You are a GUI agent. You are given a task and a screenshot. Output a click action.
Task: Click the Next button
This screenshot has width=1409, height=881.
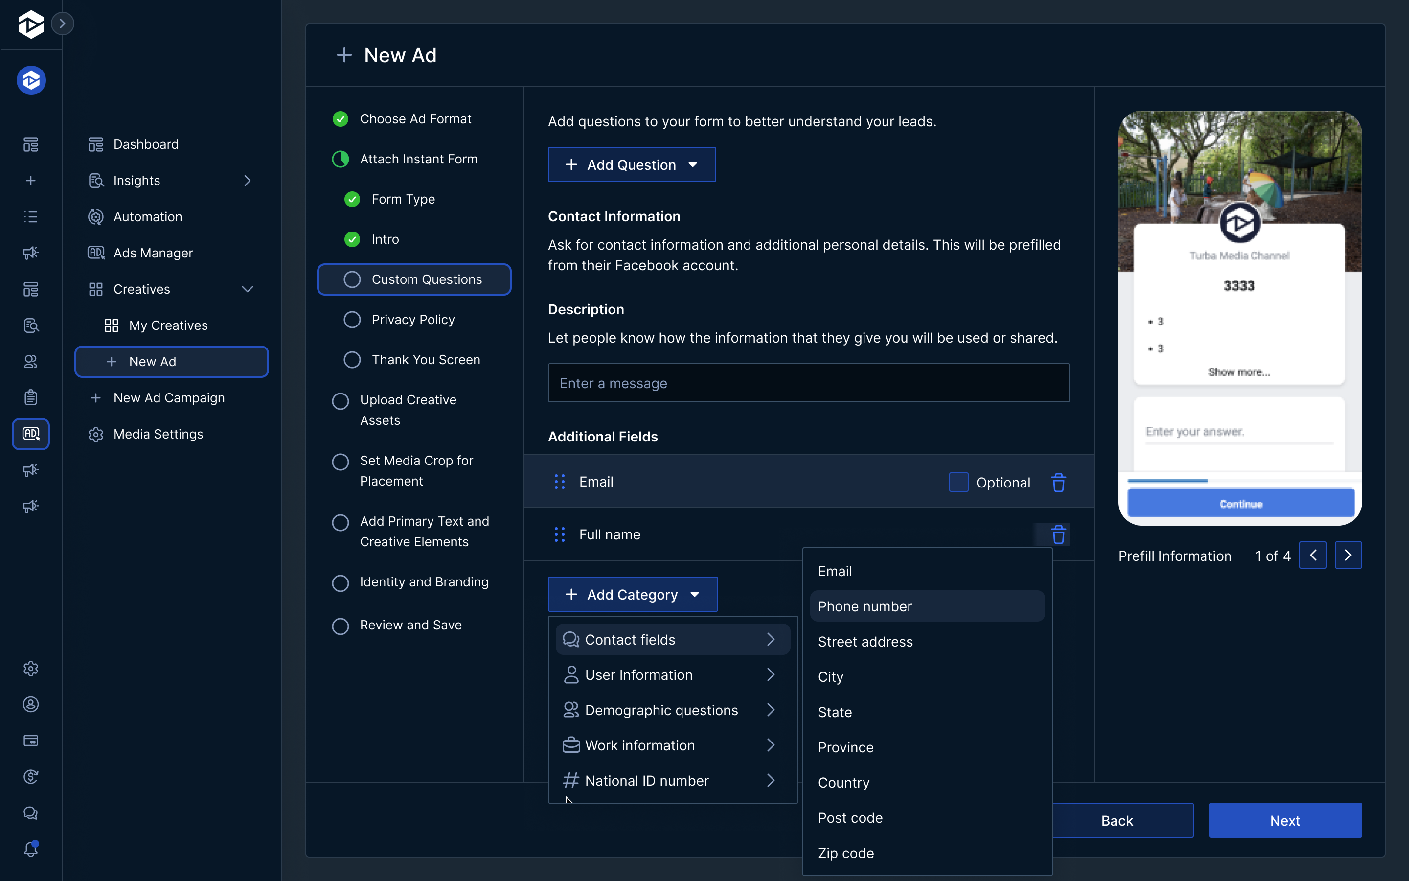(1284, 820)
